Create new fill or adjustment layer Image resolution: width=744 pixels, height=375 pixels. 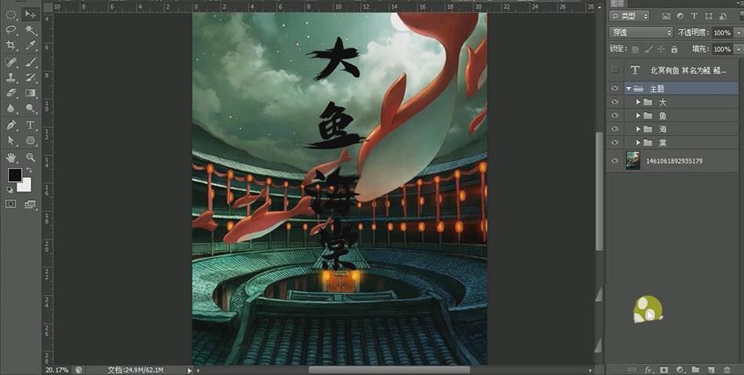click(680, 370)
